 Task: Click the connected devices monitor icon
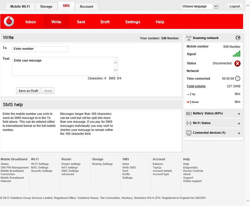pyautogui.click(x=189, y=133)
